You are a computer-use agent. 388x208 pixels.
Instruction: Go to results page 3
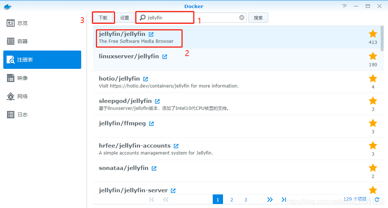(246, 200)
